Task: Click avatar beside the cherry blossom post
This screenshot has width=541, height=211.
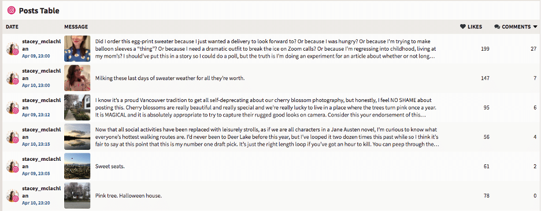Action: pyautogui.click(x=12, y=107)
